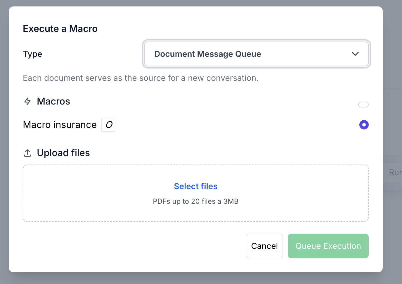Screen dimensions: 402x284
Task: Toggle the small switch in Macros row
Action: pyautogui.click(x=363, y=105)
